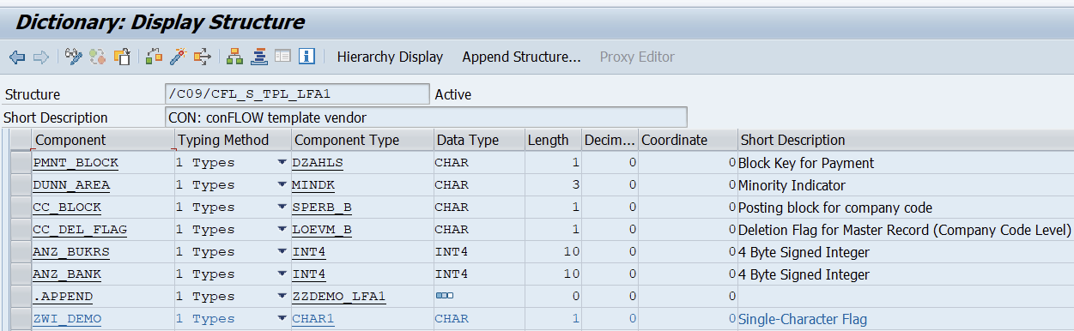Click the Structure name input field
The width and height of the screenshot is (1074, 331).
click(297, 93)
